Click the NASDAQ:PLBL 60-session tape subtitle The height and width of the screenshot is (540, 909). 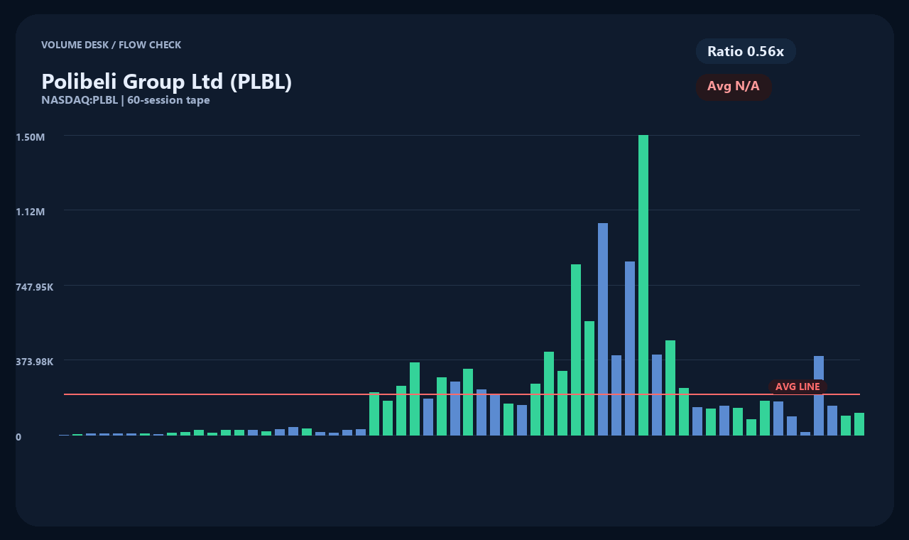click(x=126, y=100)
